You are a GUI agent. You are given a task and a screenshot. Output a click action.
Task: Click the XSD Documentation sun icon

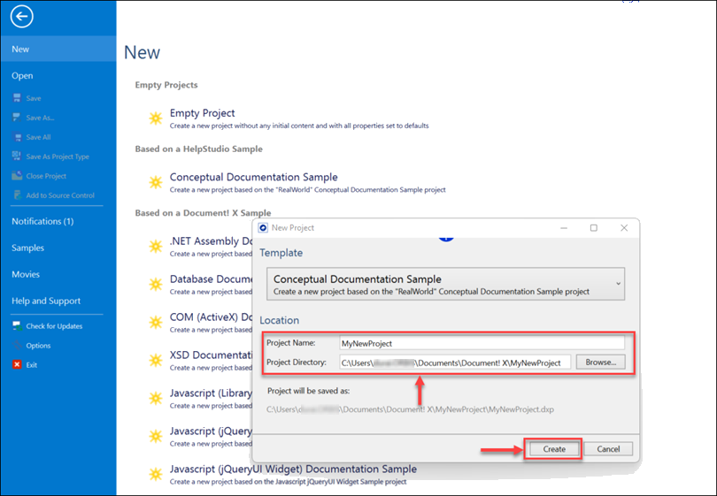[155, 361]
